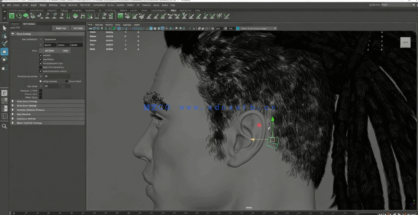Screen dimensions: 418x215
Task: Activate the Rotate tool in toolbox
Action: 4,60
